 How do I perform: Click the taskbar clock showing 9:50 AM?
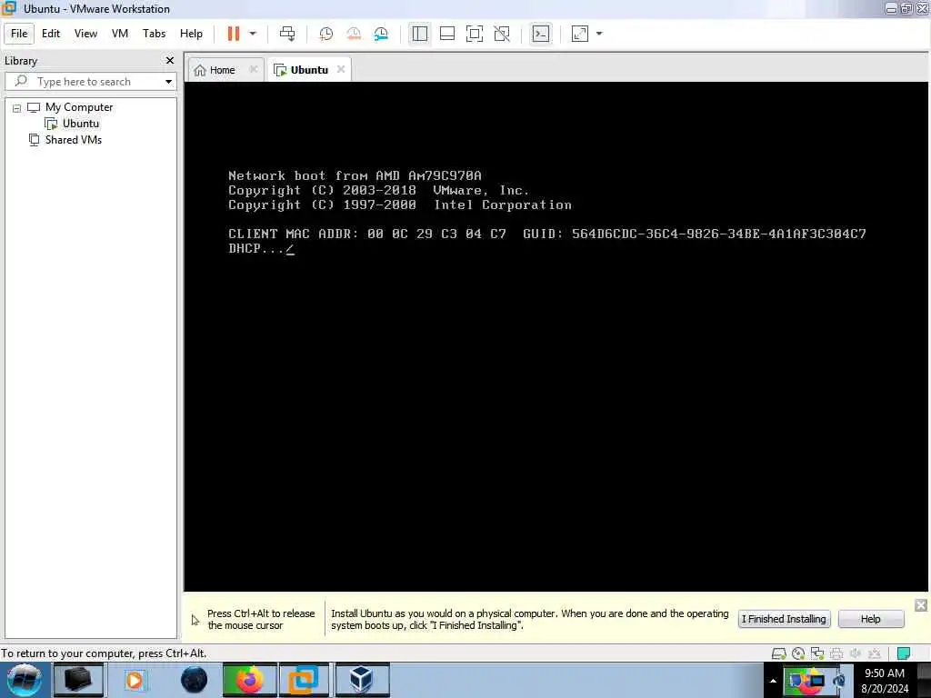[885, 681]
